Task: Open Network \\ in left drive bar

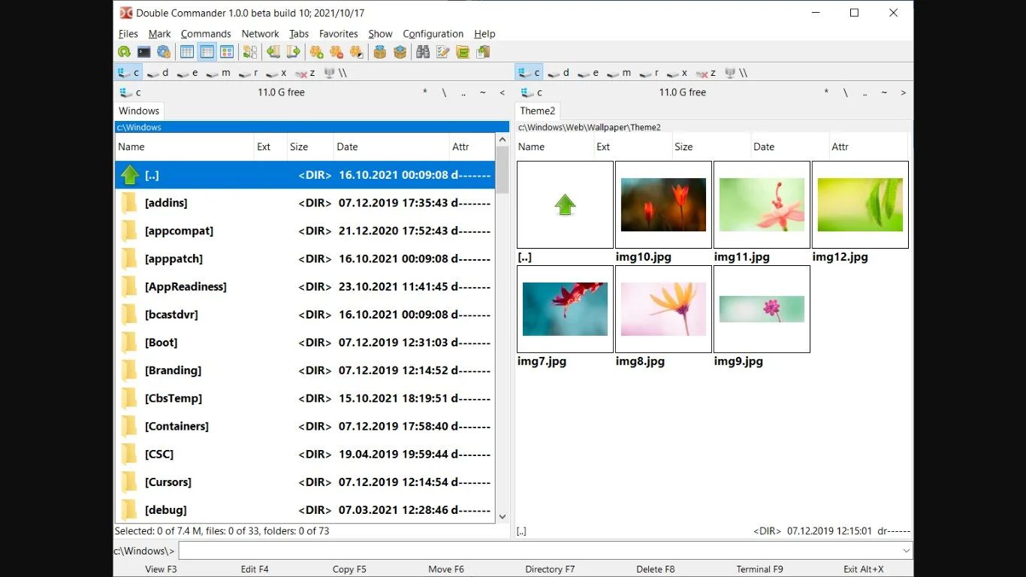Action: [335, 73]
